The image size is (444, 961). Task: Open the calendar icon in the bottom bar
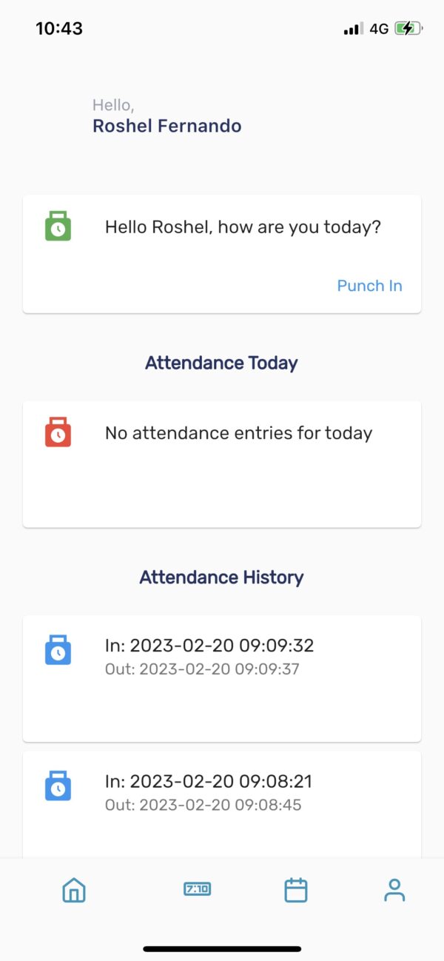[x=295, y=890]
